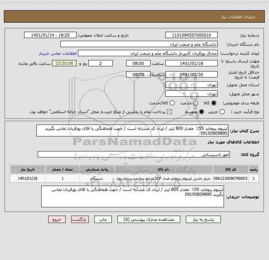This screenshot has height=260, width=269.
Task: Click the ردیف column header
Action: click(x=254, y=169)
